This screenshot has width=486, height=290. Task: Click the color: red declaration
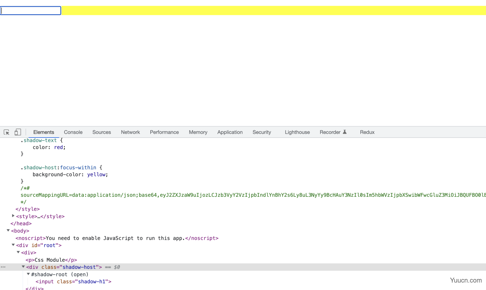pyautogui.click(x=49, y=147)
